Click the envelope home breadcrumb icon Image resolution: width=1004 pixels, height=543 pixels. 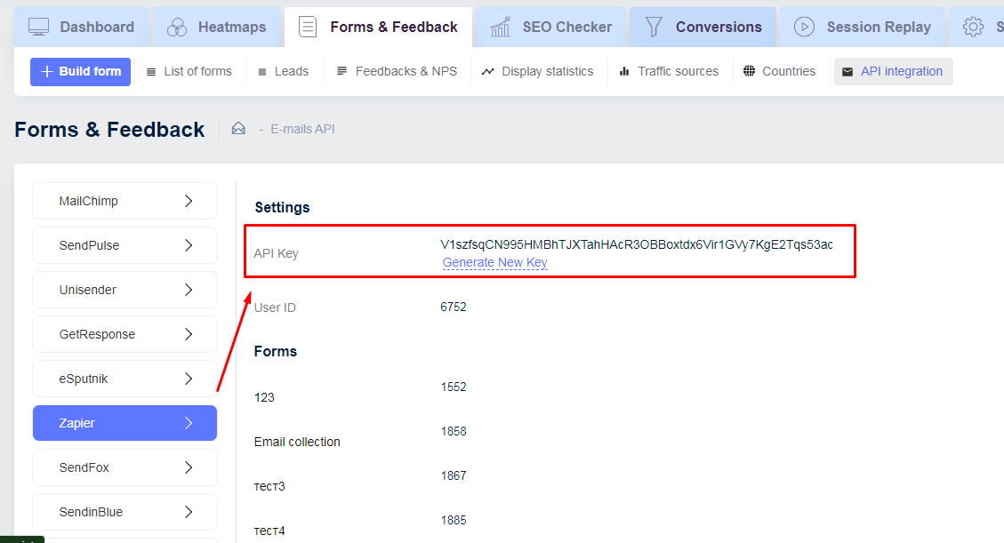[x=238, y=129]
